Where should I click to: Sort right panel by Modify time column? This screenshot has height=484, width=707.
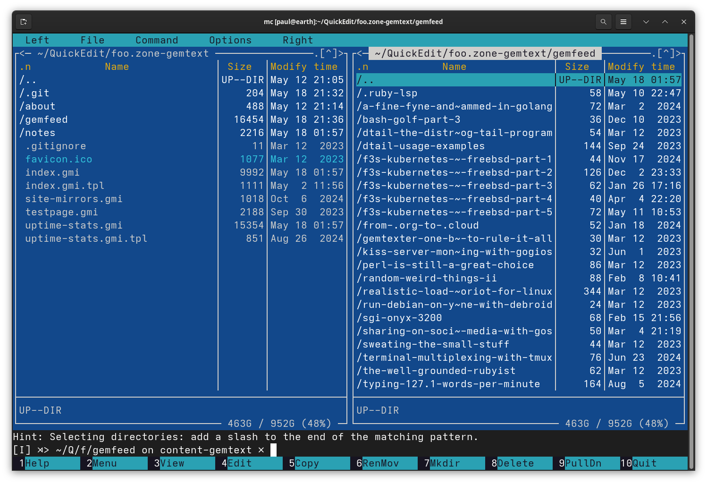click(641, 67)
